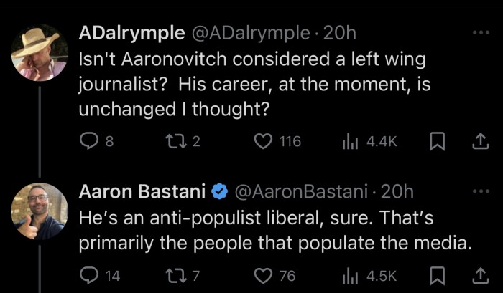
Task: Bookmark ADalrymple's tweet
Action: point(435,141)
